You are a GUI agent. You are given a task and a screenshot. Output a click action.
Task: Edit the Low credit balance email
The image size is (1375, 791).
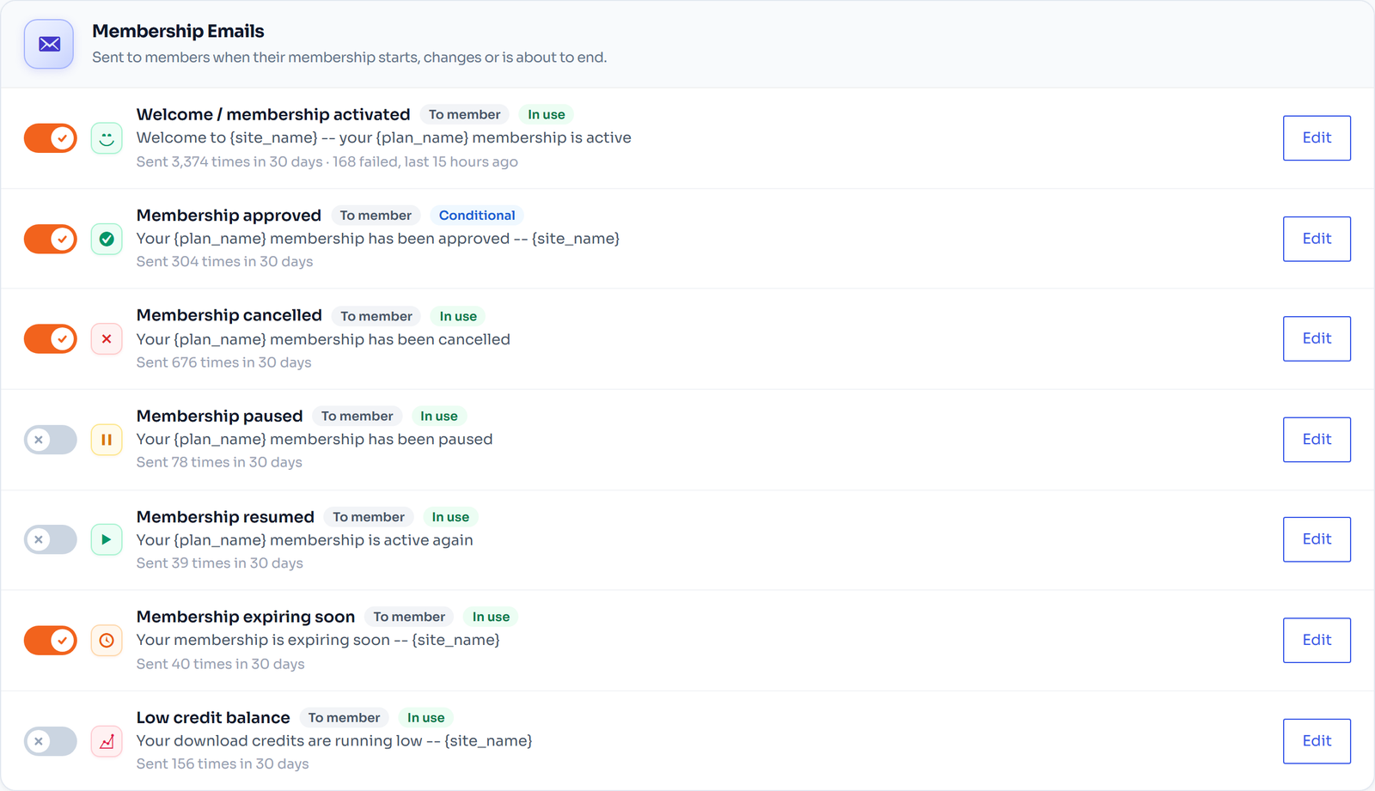coord(1317,741)
